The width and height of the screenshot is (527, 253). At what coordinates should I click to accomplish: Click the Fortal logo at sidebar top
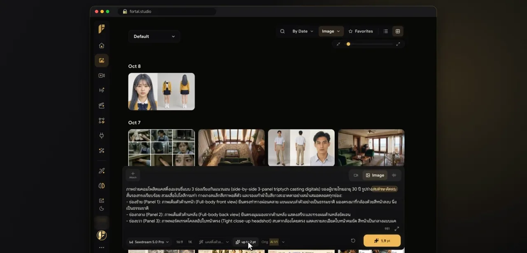tap(102, 29)
